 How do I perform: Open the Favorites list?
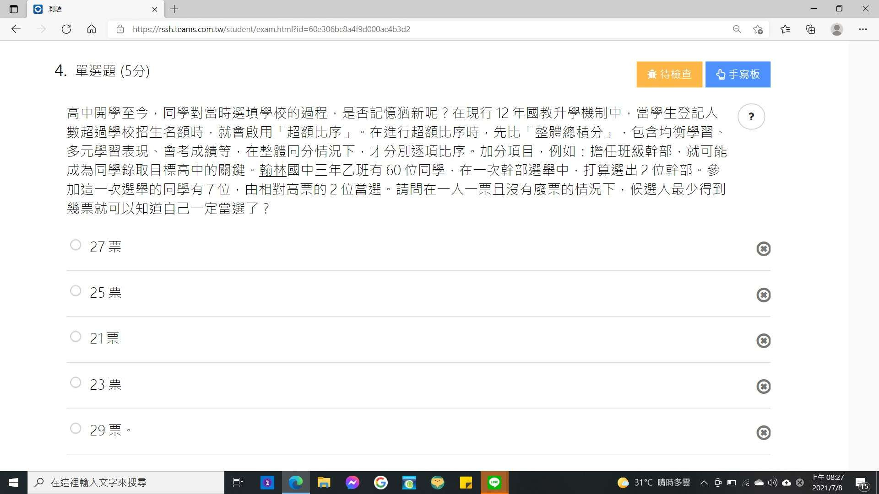(785, 29)
